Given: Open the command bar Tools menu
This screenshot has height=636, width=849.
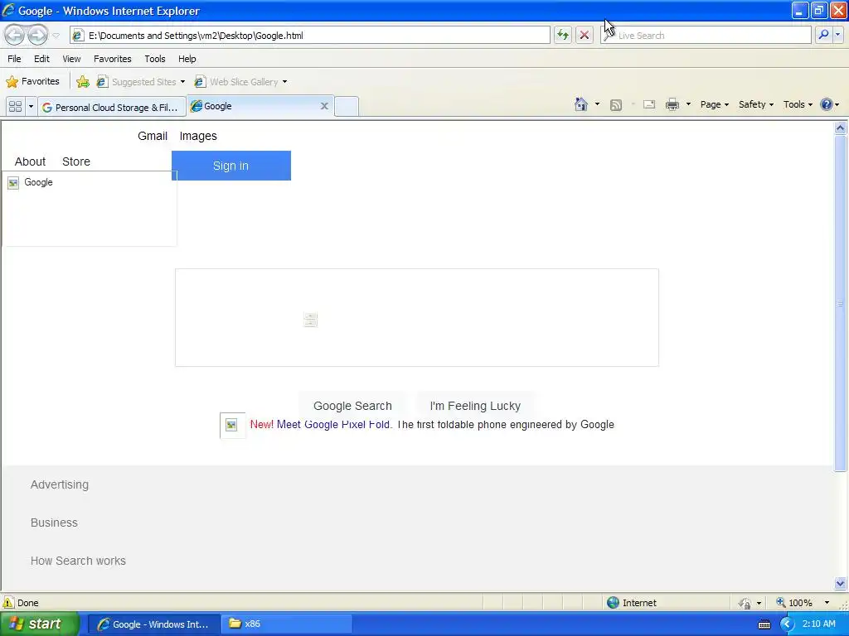Looking at the screenshot, I should [x=798, y=104].
